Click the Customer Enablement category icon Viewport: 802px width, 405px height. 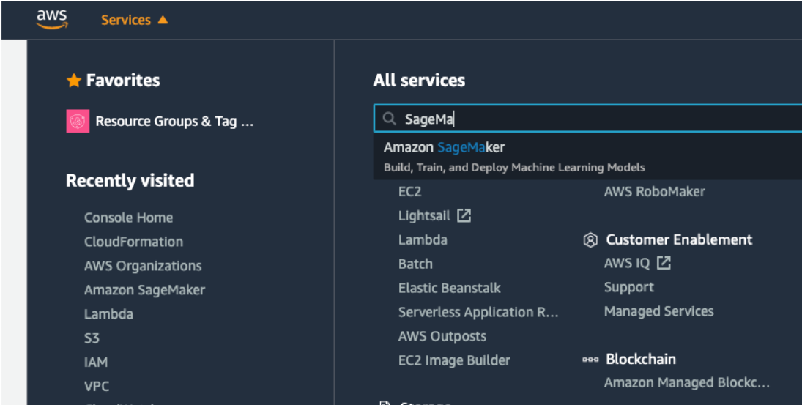click(x=590, y=240)
